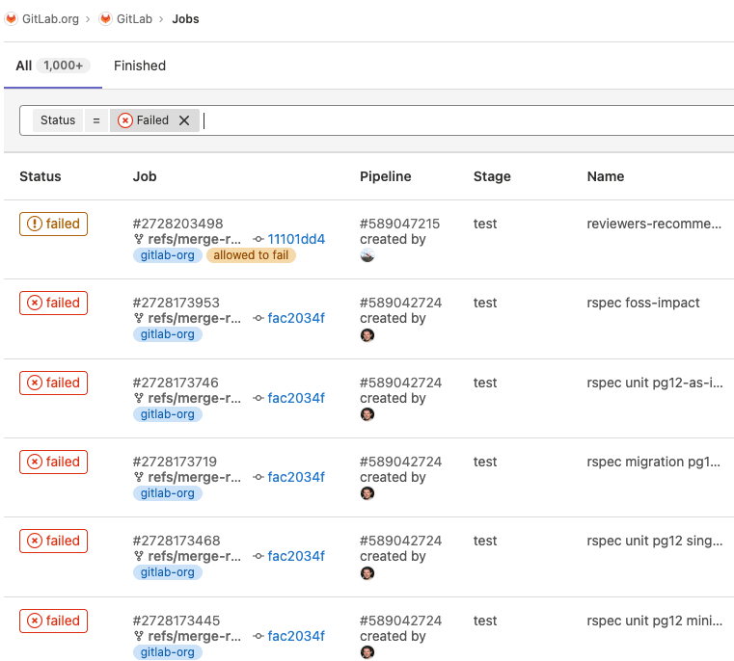Click the commit icon in job #2728173746 row
Image resolution: width=734 pixels, height=661 pixels.
click(258, 398)
